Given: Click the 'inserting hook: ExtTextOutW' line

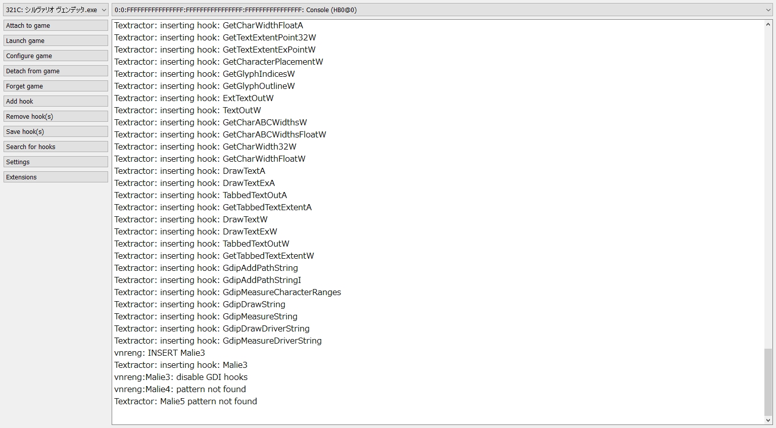Looking at the screenshot, I should (x=194, y=98).
